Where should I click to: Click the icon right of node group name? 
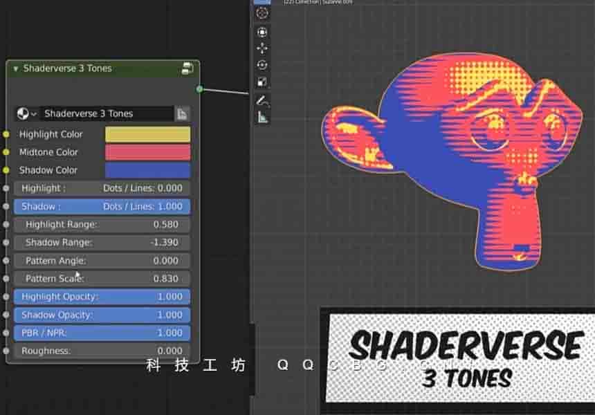click(182, 113)
